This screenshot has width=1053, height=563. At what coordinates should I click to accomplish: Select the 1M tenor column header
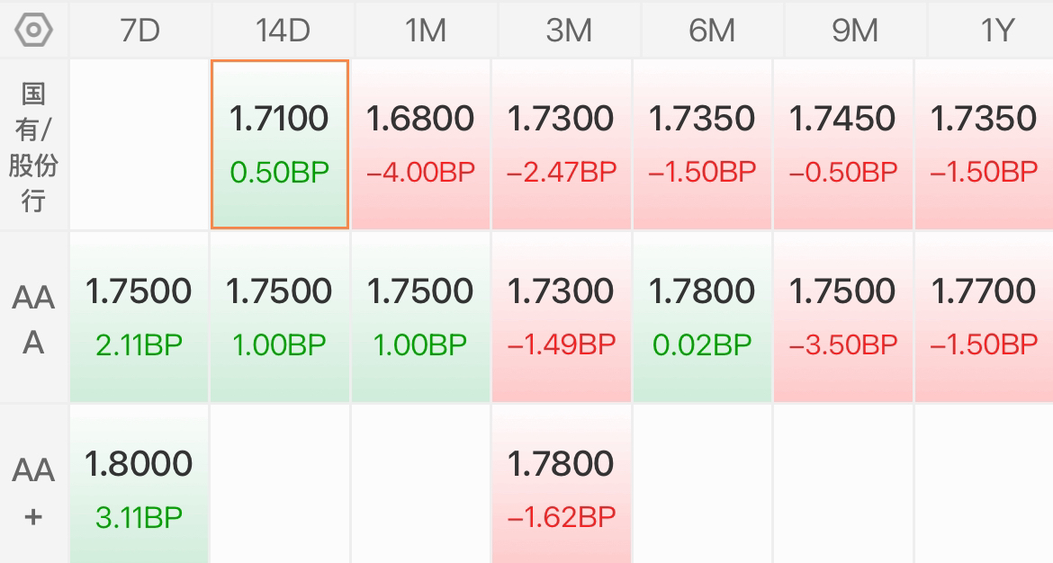(x=426, y=31)
